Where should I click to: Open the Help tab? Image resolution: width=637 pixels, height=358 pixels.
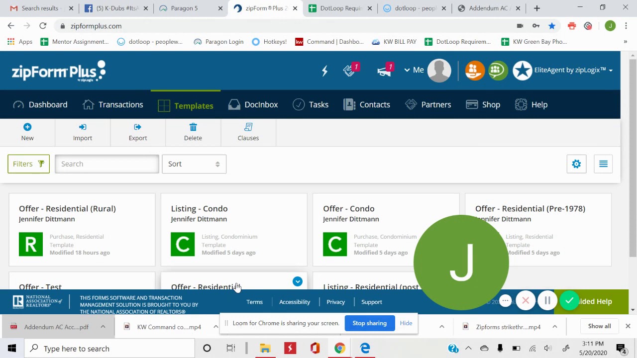(531, 105)
